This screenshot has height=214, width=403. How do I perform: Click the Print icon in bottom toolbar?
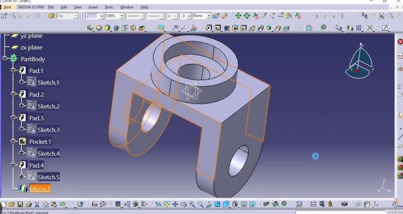29,204
